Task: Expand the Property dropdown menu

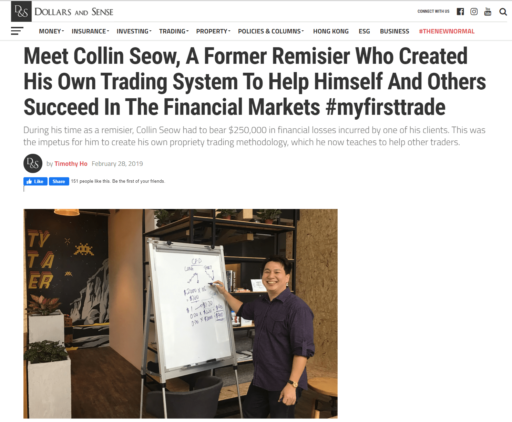Action: (x=213, y=31)
